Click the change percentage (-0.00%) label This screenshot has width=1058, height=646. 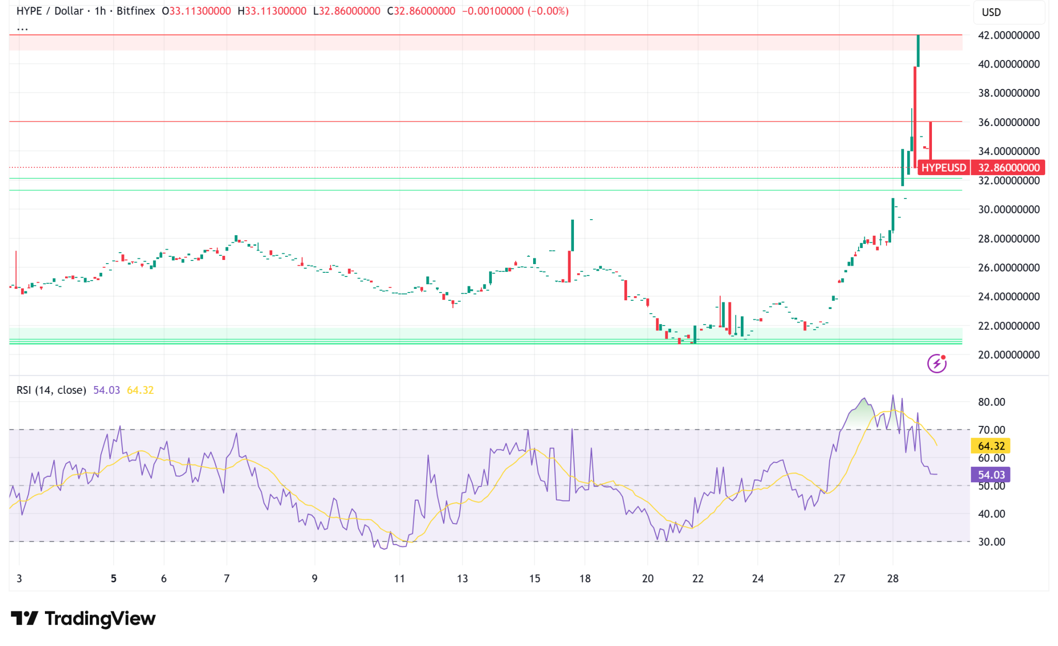click(551, 11)
